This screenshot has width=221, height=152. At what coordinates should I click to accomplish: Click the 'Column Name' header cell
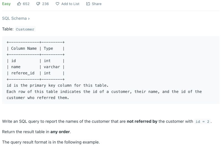[x=24, y=48]
